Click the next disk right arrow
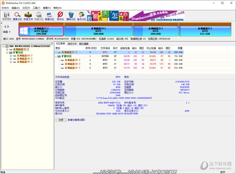Screen dimensions: 236x174 pyautogui.click(x=8, y=27)
